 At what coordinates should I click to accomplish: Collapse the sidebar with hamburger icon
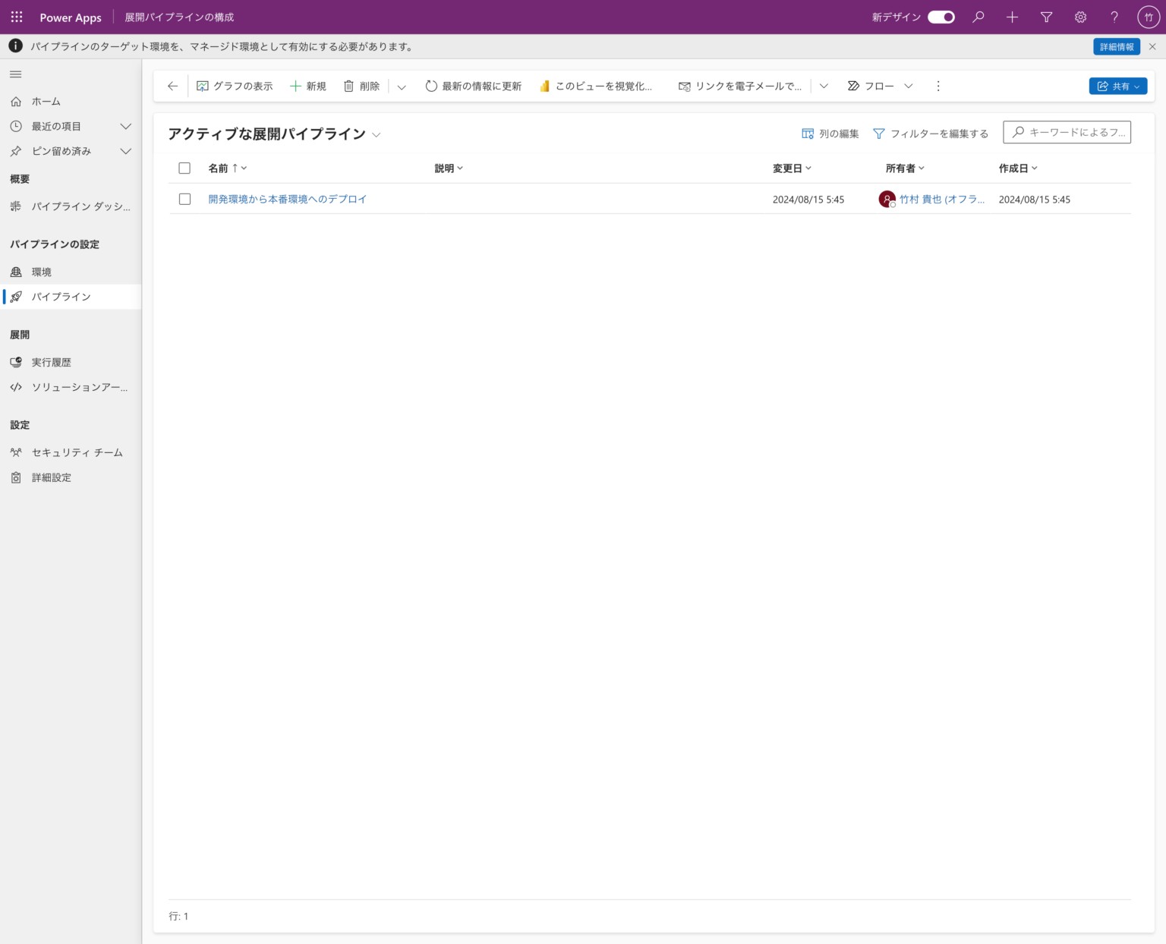pyautogui.click(x=15, y=74)
